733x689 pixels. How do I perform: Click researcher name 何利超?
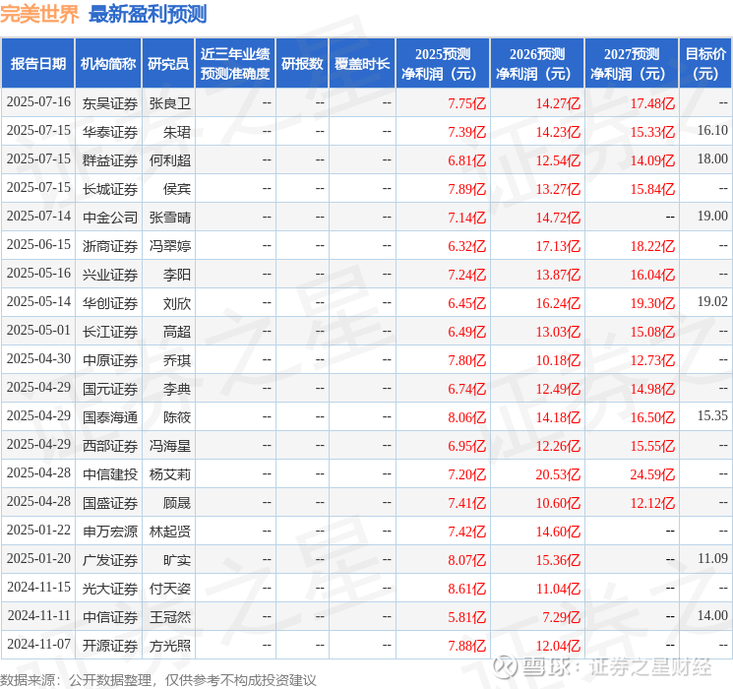coord(170,160)
